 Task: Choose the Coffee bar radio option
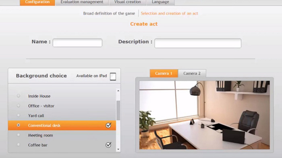(19, 145)
